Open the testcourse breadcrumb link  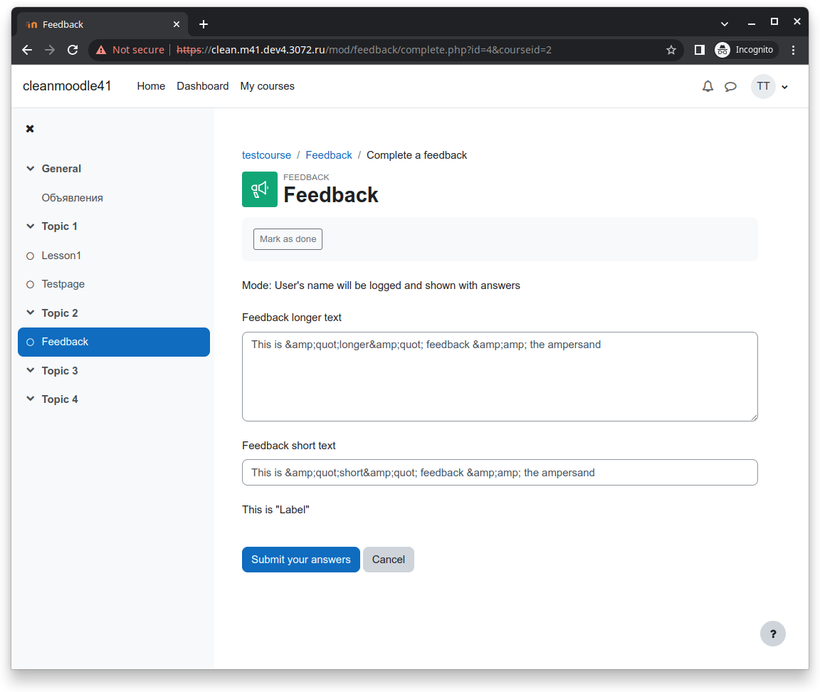click(266, 155)
